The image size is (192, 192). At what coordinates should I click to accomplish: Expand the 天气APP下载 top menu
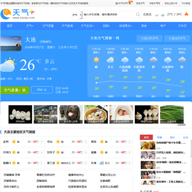(x=124, y=3)
